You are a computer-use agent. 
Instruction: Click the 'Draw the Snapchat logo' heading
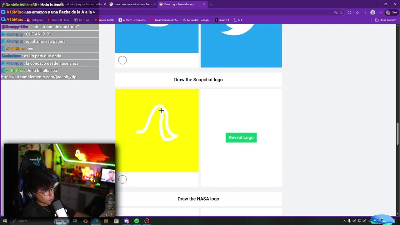(x=198, y=80)
